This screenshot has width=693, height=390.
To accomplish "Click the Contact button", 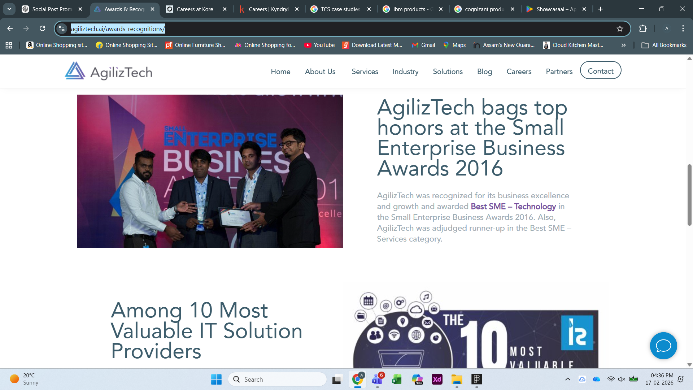I will click(600, 71).
